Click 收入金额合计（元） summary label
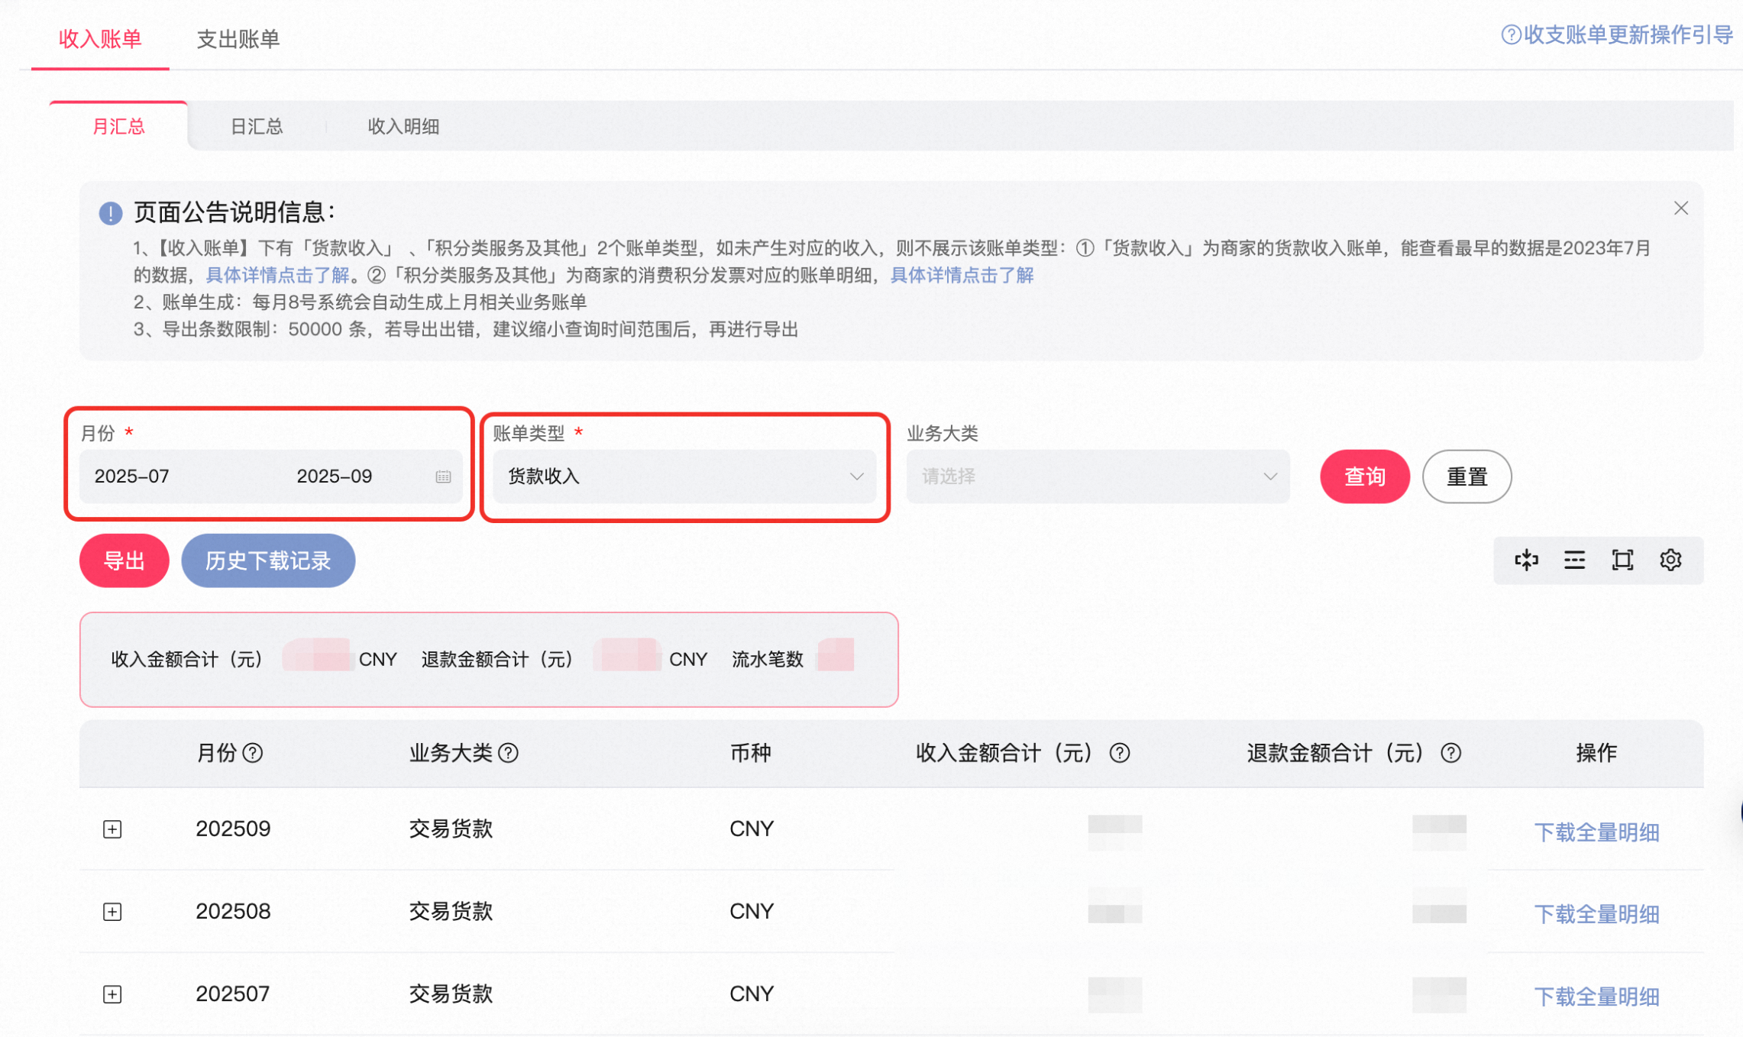The image size is (1743, 1037). (186, 659)
